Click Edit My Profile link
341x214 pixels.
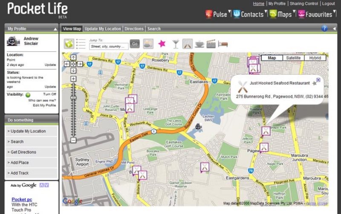coord(44,105)
